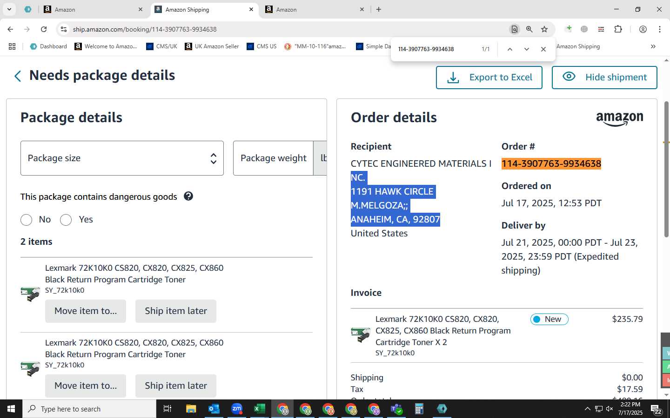Screen dimensions: 670x418
Task: Open Outlook from the taskbar
Action: pyautogui.click(x=214, y=409)
